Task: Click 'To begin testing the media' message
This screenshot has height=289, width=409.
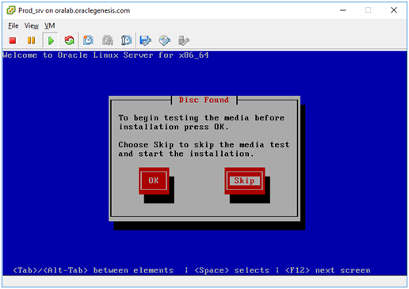Action: (x=201, y=123)
